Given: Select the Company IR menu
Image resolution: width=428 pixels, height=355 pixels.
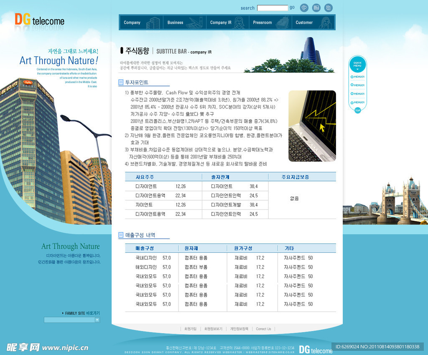Looking at the screenshot, I should (221, 23).
